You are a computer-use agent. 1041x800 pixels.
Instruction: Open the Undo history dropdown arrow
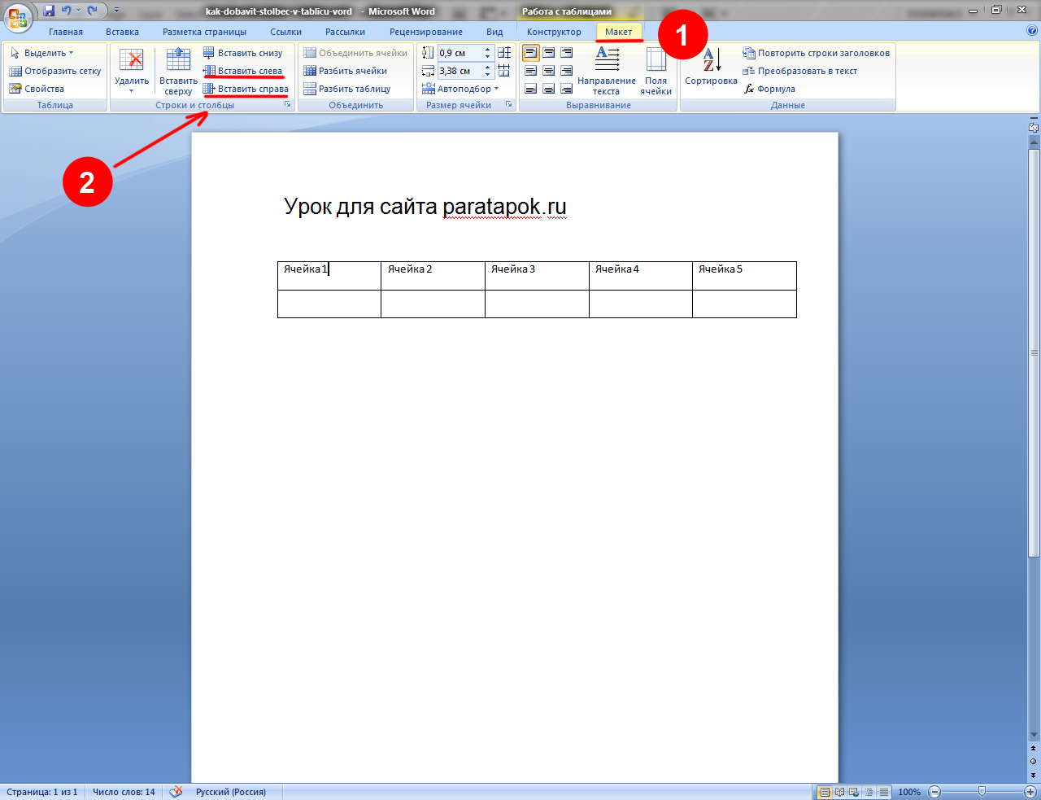78,11
